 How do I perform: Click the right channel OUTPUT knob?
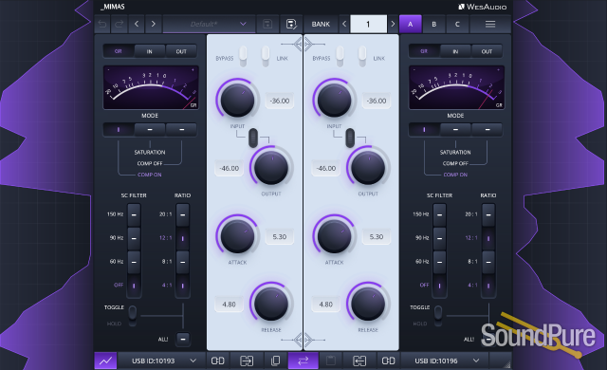coord(368,168)
